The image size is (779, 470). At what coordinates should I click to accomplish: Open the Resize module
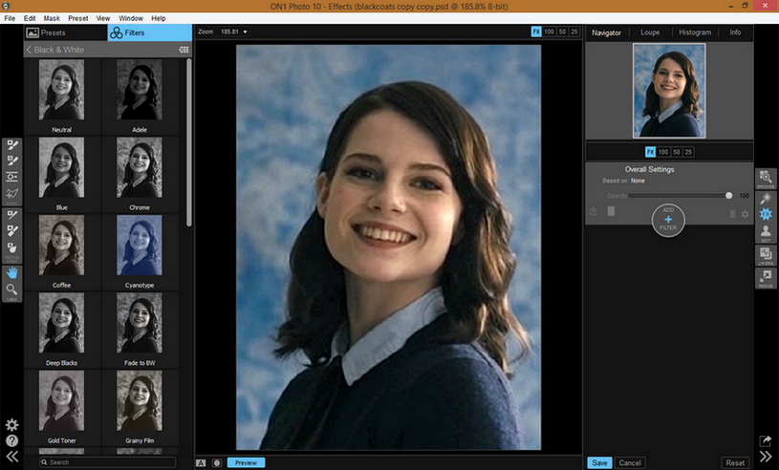(766, 278)
